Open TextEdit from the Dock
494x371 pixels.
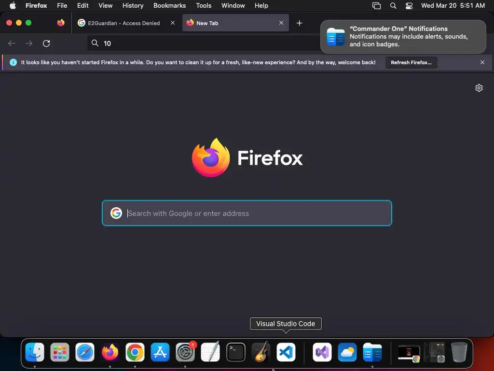(210, 352)
